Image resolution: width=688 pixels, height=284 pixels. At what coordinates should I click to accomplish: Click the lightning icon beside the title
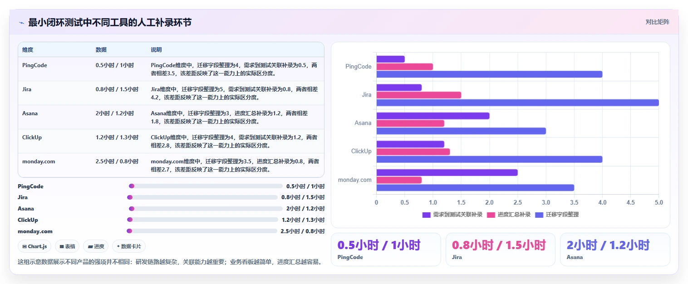[x=21, y=23]
